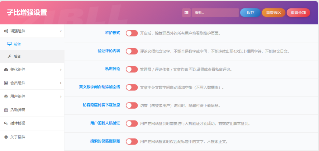Select the 增强组件 menu section
The image size is (319, 151).
point(32,31)
